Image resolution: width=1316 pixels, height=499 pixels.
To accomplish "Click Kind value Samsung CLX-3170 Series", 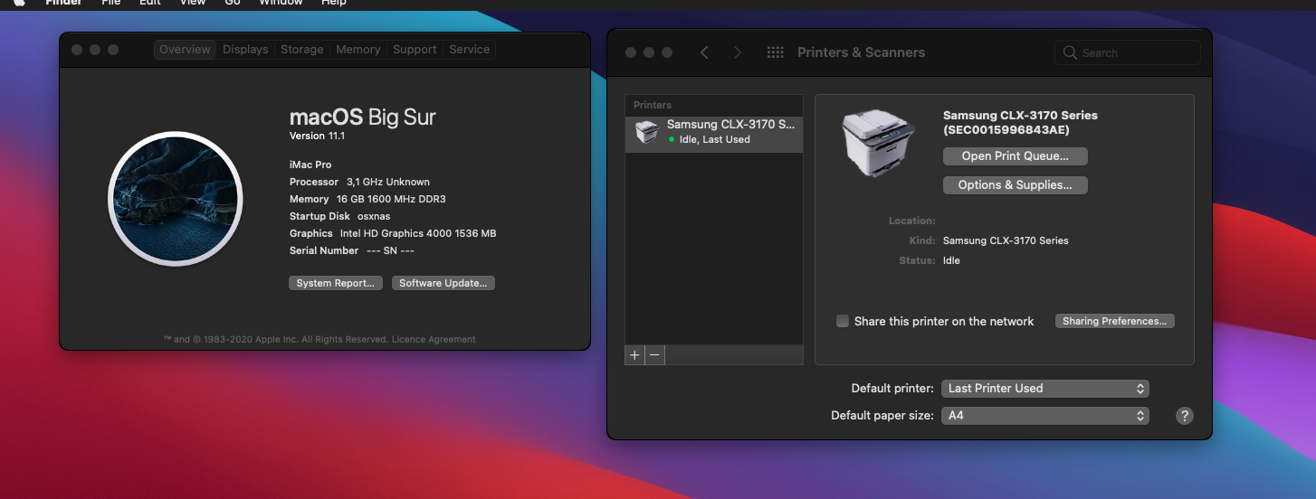I will pyautogui.click(x=1006, y=240).
